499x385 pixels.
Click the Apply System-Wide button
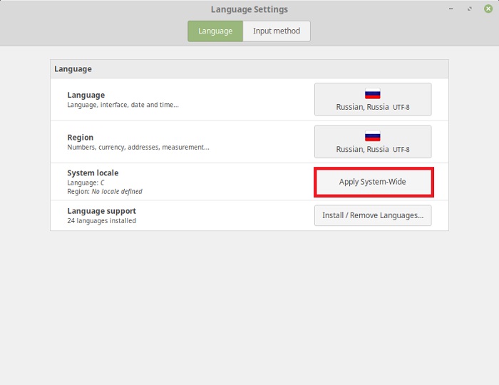click(x=374, y=182)
